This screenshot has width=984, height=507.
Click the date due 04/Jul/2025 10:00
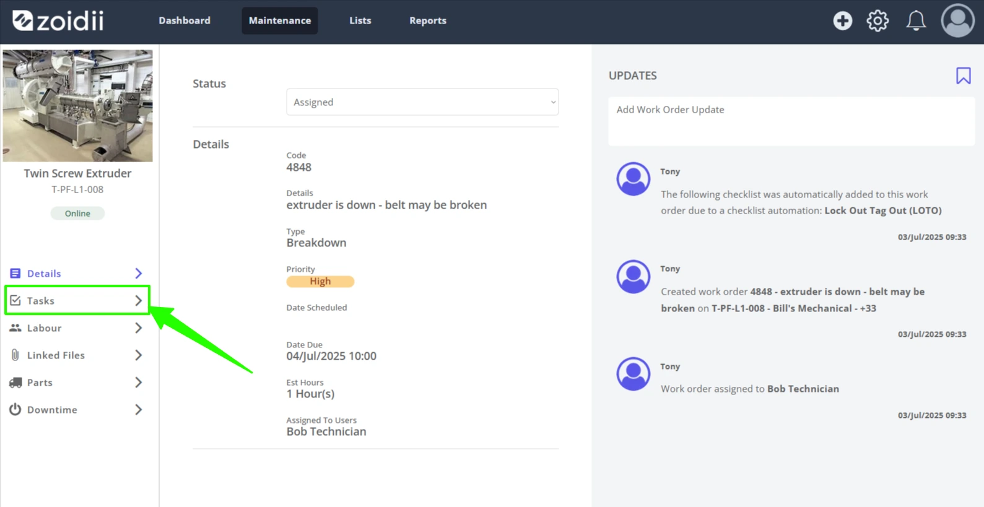[331, 356]
